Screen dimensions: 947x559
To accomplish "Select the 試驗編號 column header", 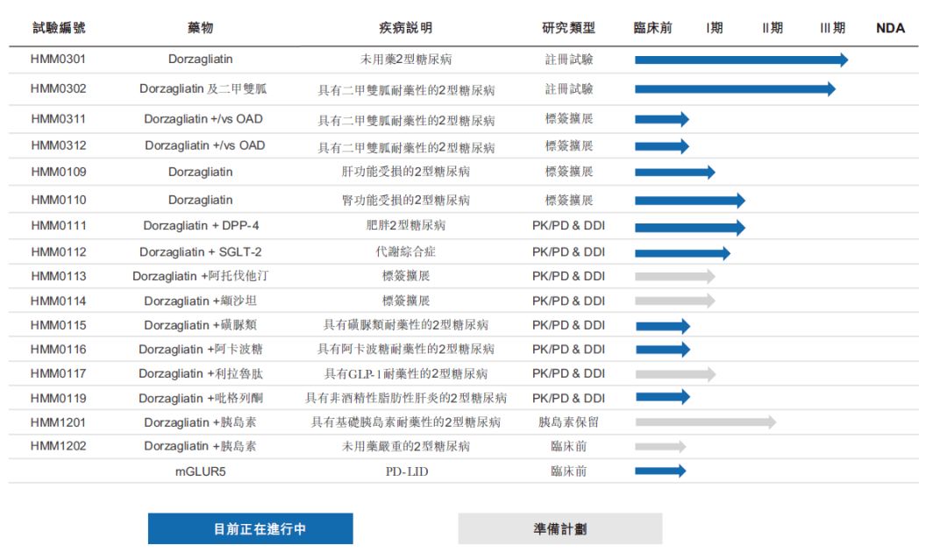I will [x=59, y=28].
